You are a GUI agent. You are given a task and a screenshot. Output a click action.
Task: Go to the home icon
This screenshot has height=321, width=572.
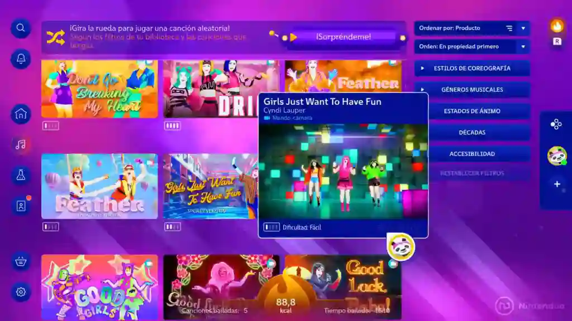point(21,115)
